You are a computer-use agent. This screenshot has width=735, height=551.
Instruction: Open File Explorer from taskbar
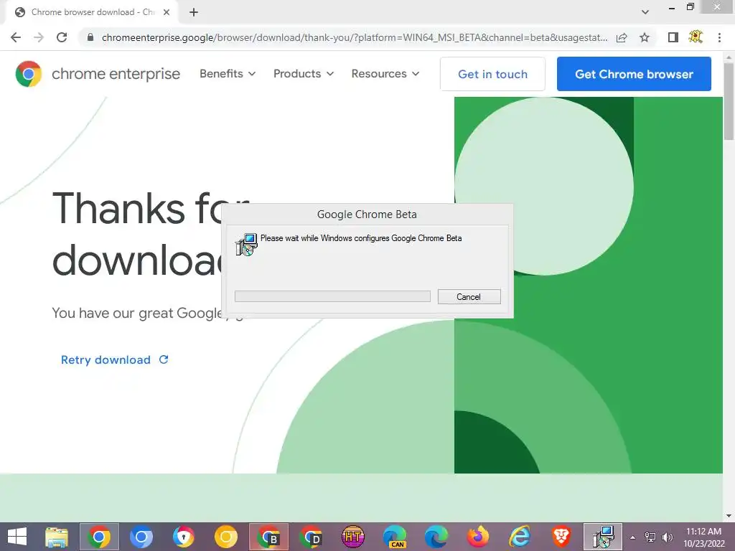(x=57, y=537)
